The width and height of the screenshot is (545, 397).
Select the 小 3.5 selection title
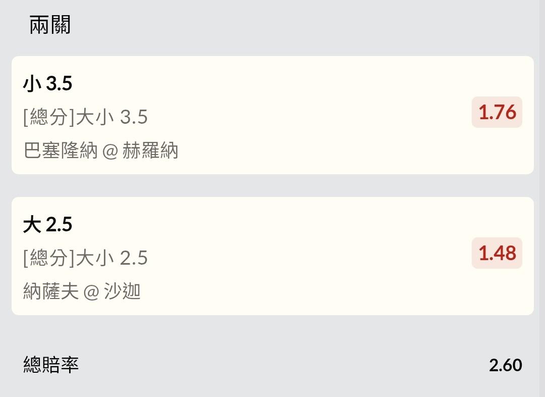(47, 84)
